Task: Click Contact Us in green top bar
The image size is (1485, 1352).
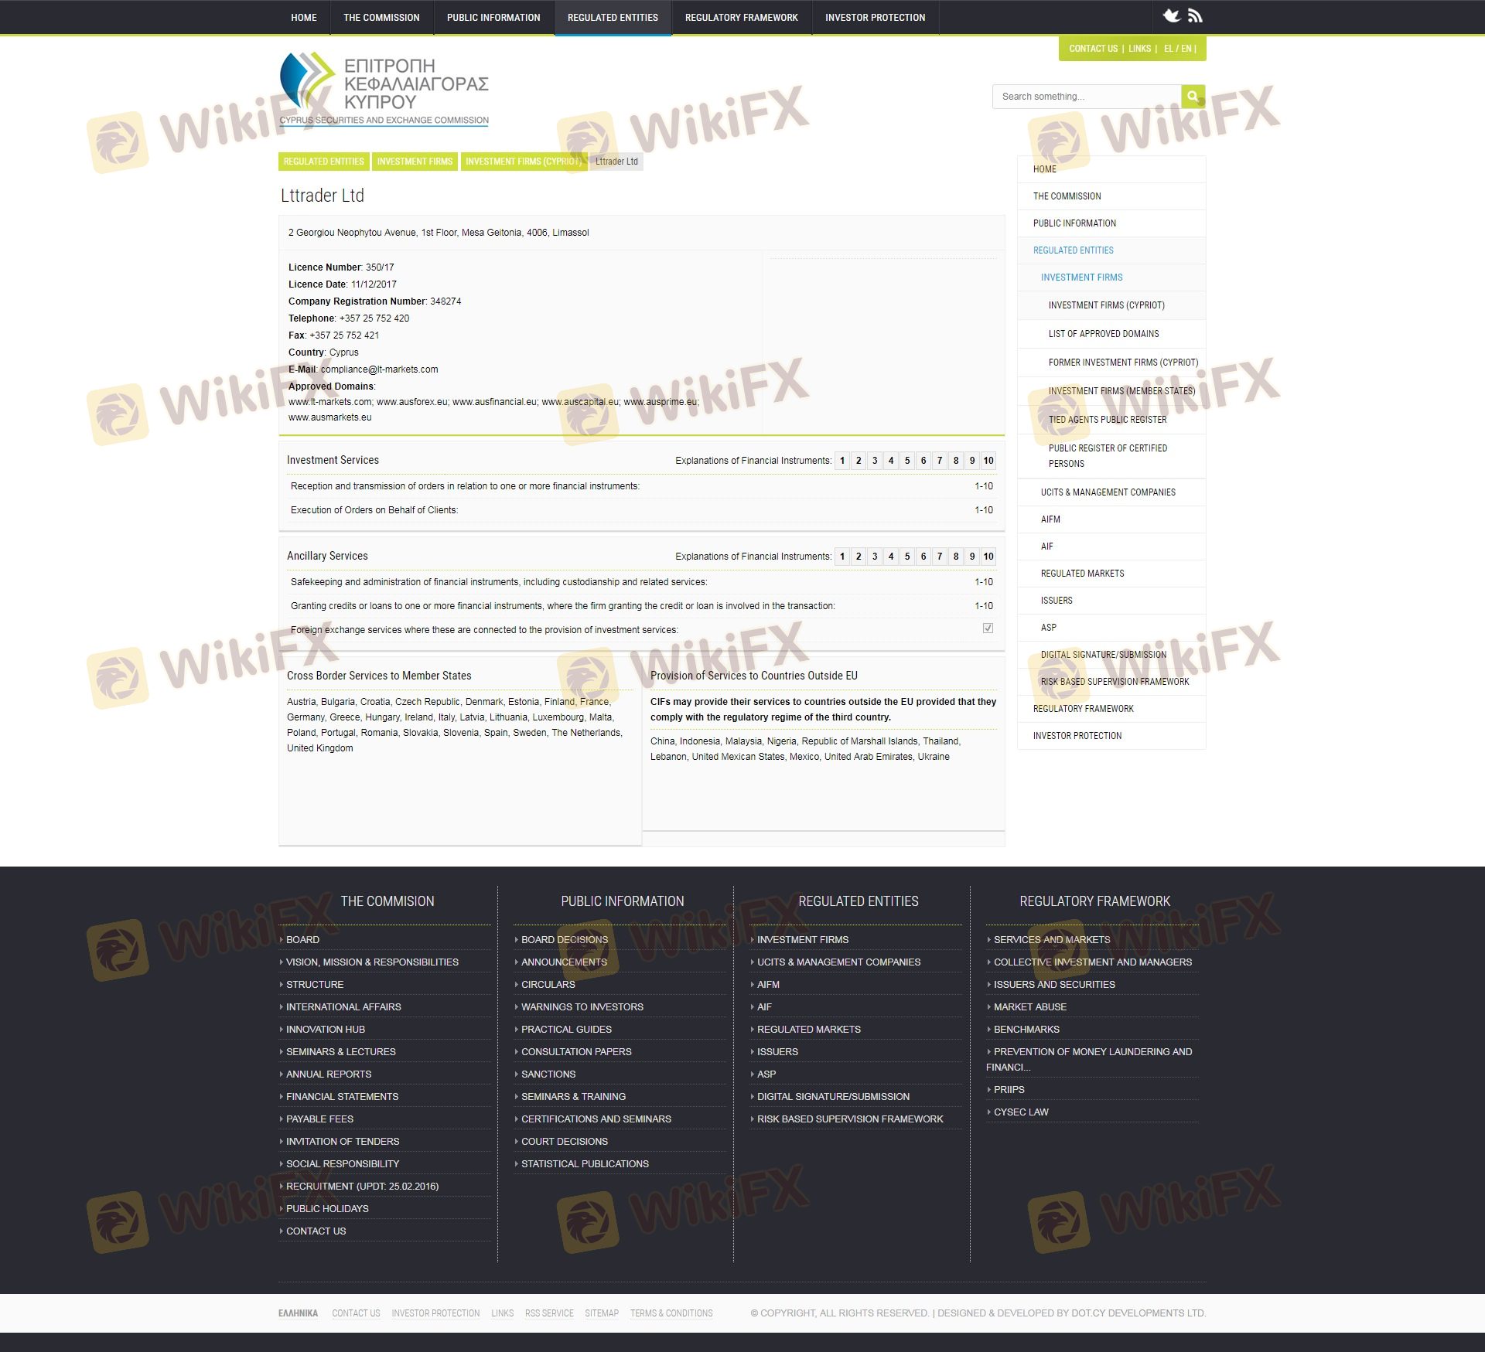Action: pos(1093,49)
